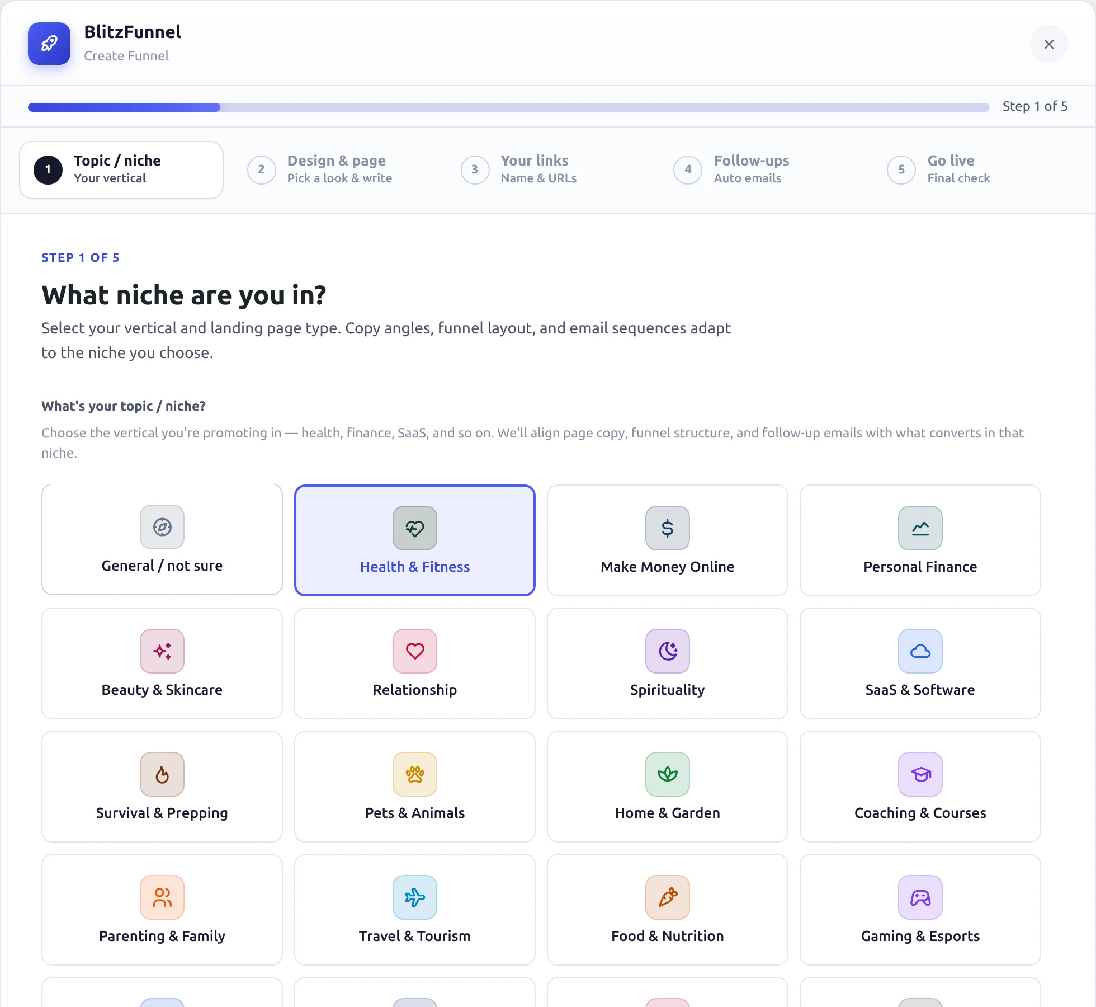Pick the Relationship label
1096x1007 pixels.
(415, 690)
